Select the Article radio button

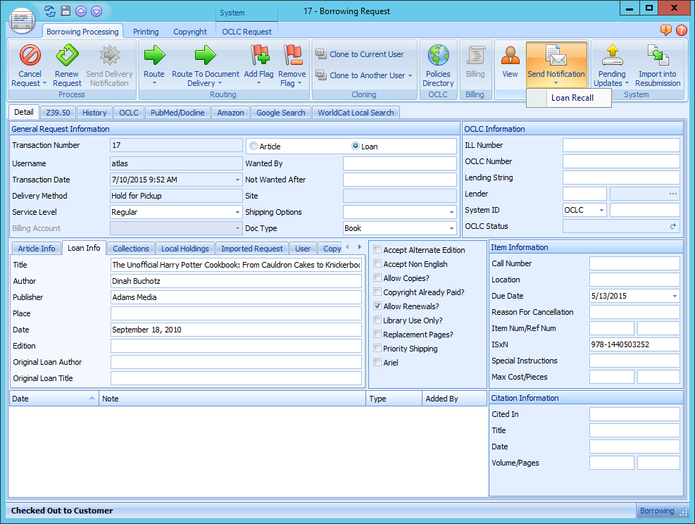pyautogui.click(x=253, y=146)
